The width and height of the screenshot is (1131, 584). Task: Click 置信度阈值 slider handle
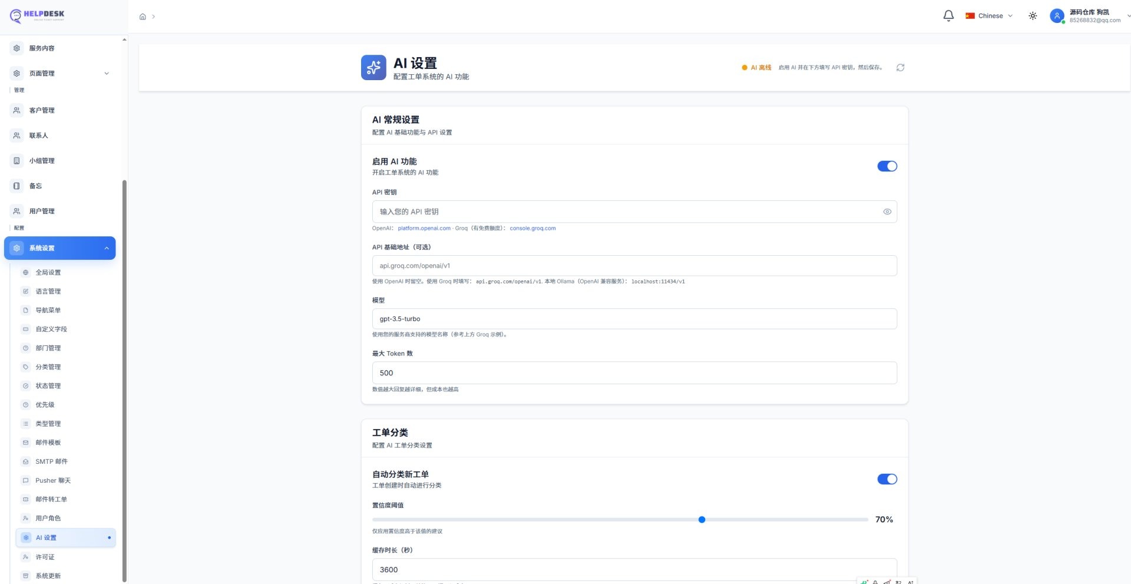tap(702, 520)
